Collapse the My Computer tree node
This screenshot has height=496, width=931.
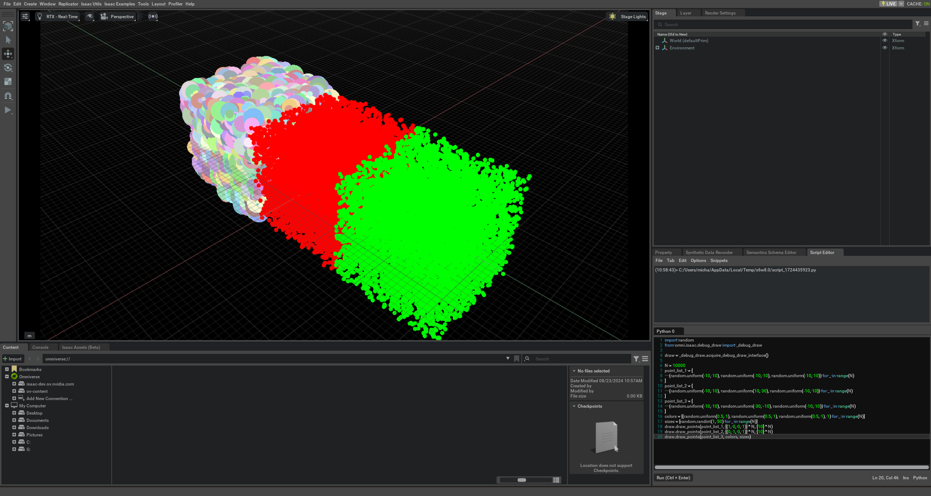(7, 406)
